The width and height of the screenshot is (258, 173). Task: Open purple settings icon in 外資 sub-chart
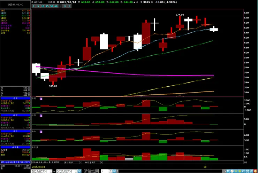click(x=41, y=99)
